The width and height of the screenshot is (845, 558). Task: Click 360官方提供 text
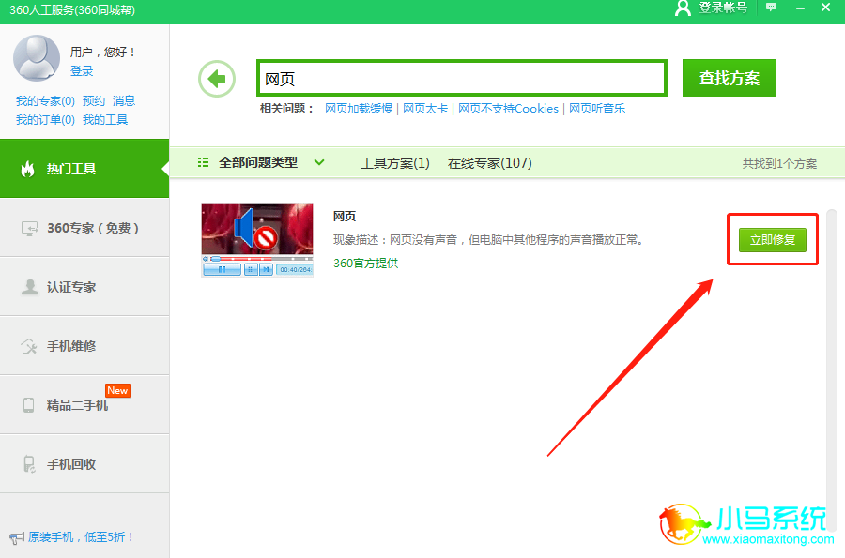point(366,264)
